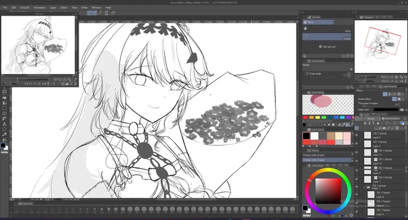This screenshot has width=408, height=220.
Task: Zoom out using Navigator minus icon
Action: (x=388, y=77)
